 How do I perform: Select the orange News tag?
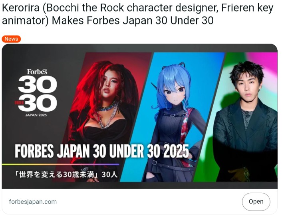[x=11, y=39]
